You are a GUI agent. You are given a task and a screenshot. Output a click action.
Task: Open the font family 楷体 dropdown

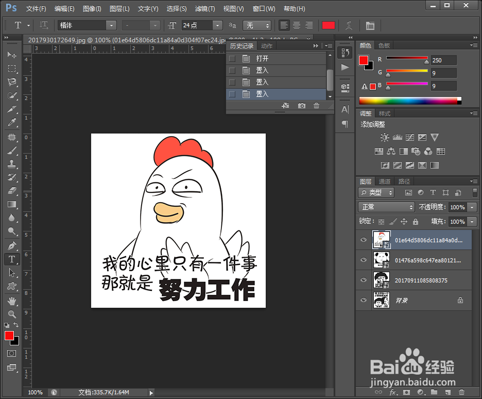(x=111, y=25)
